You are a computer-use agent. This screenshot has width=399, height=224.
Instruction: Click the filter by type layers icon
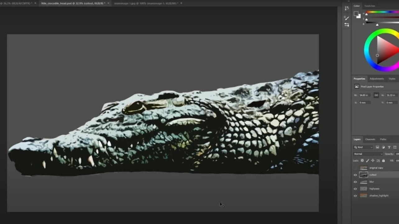[389, 147]
